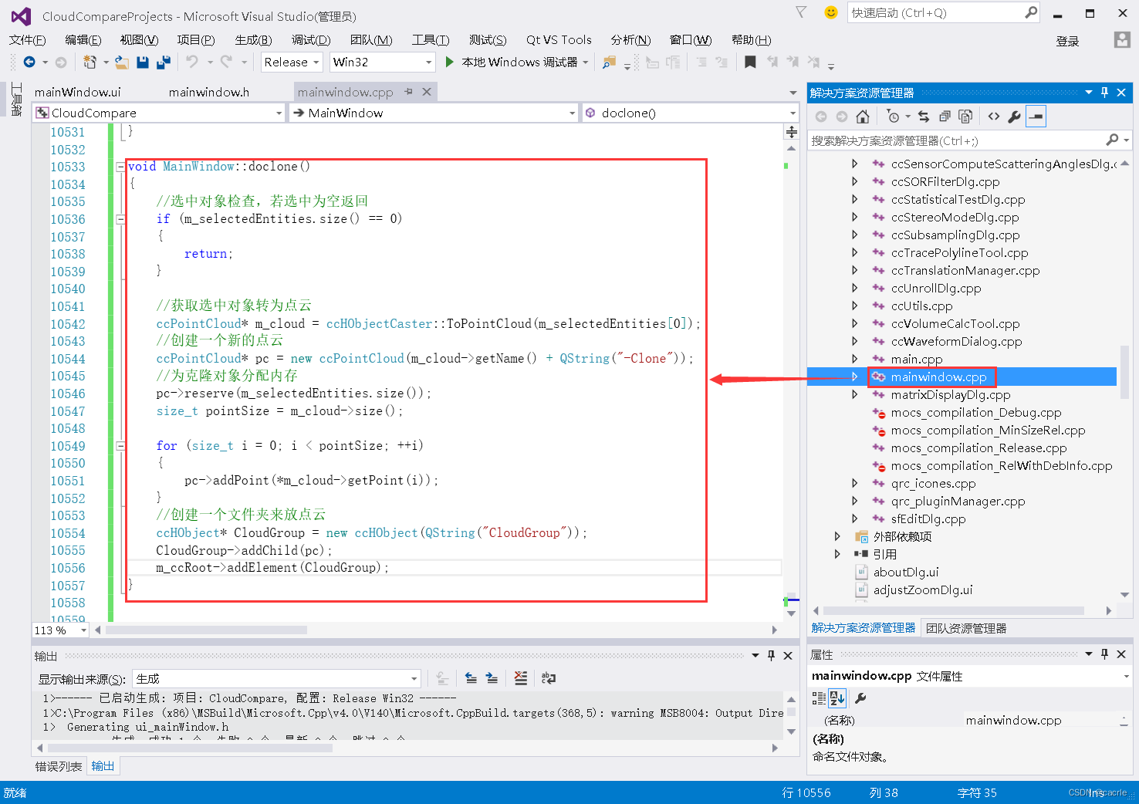Viewport: 1139px width, 804px height.
Task: Open the Output source dropdown showing 生成
Action: (x=277, y=679)
